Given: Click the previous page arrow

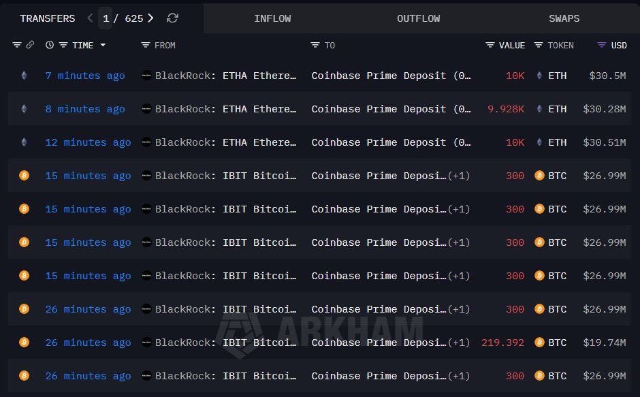Looking at the screenshot, I should click(x=89, y=18).
